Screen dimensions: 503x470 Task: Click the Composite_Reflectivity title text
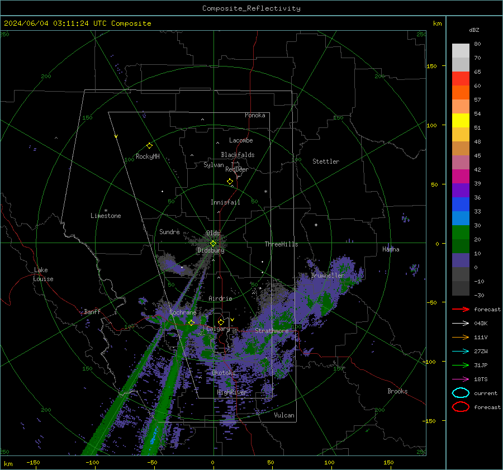pyautogui.click(x=251, y=8)
